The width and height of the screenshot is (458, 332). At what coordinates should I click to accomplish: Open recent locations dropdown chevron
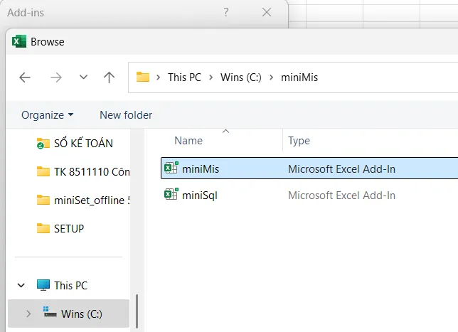click(83, 77)
